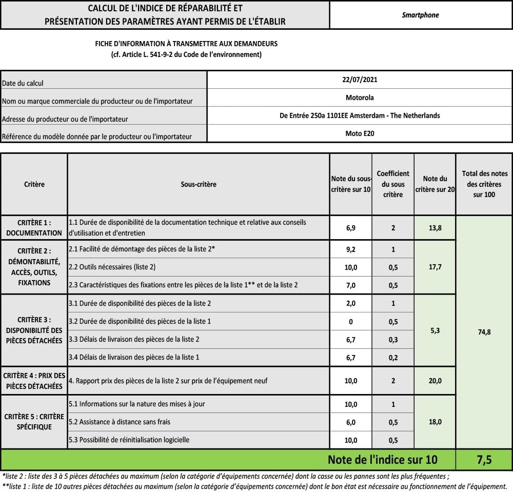Select the 13,8 score for criterion 1
The image size is (513, 492).
click(x=435, y=228)
